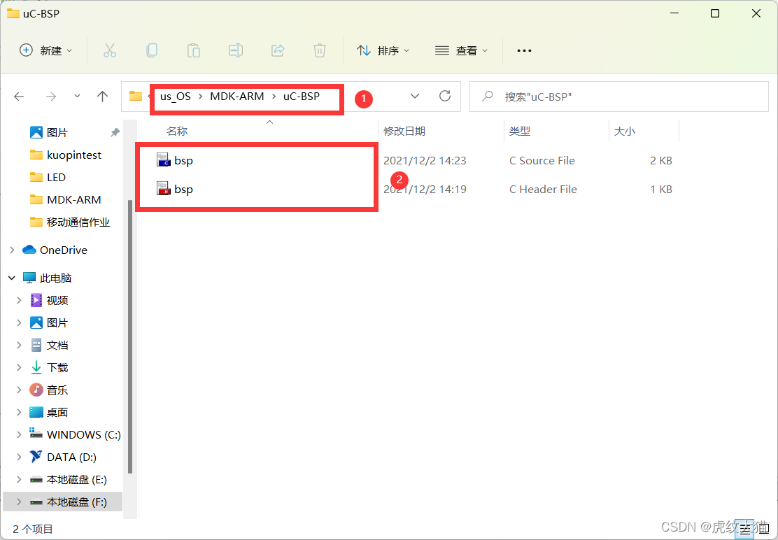Viewport: 778px width, 540px height.
Task: Click the 本地磁盘 (E:) drive icon
Action: (36, 480)
